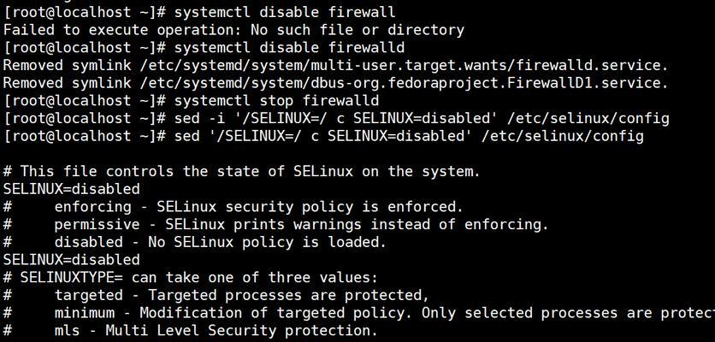
Task: Click the 'SELINUXTYPE= can take one' comment line
Action: tap(191, 278)
